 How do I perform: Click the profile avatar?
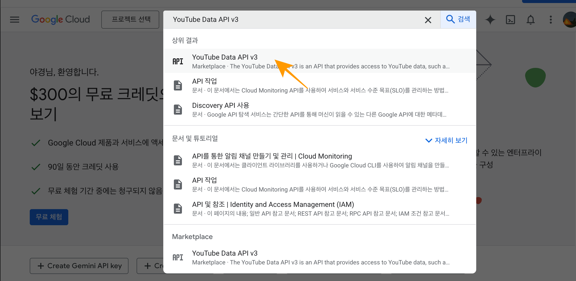tap(569, 20)
